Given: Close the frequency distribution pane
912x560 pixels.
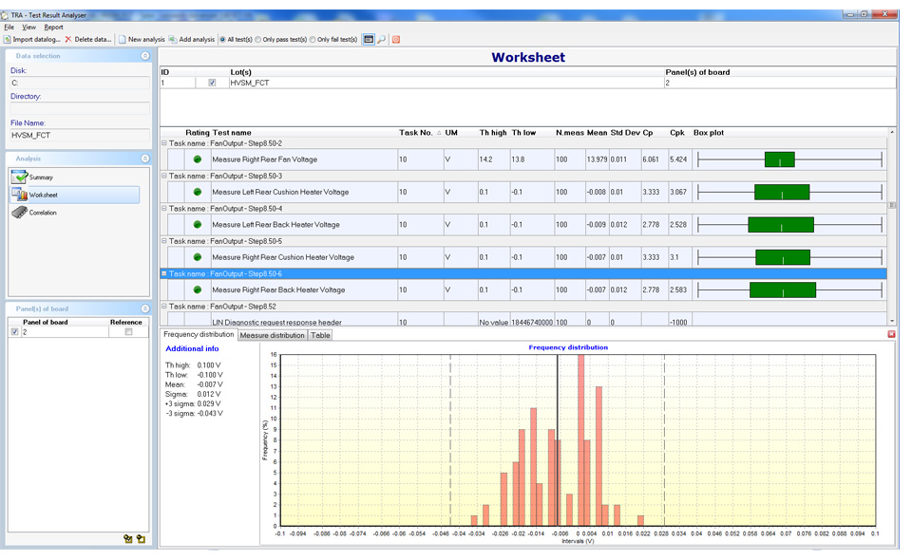Looking at the screenshot, I should tap(891, 334).
